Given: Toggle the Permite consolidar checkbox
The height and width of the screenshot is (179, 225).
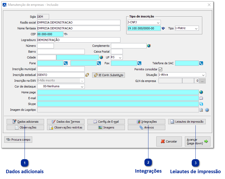Looking at the screenshot, I should 160,69.
